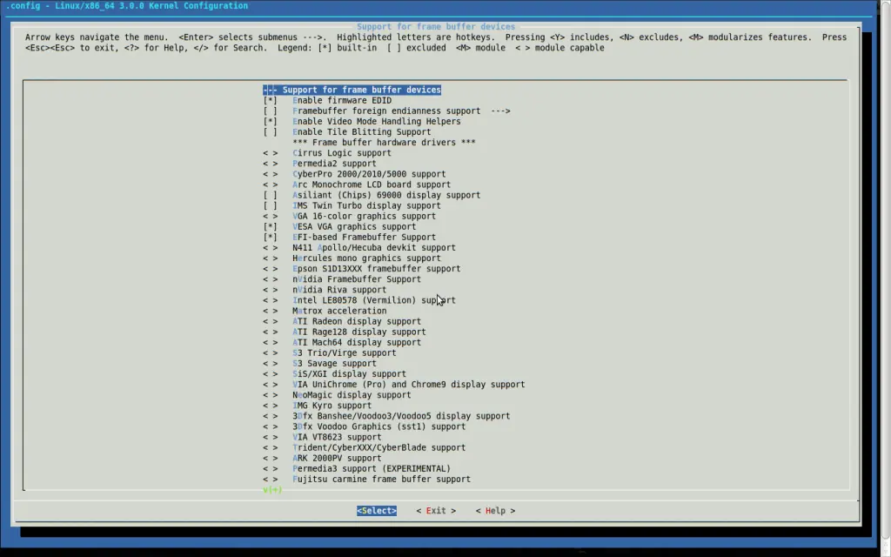Select VIA UniChrome (Pro) and Chrome9 entry
Screen dimensions: 891x557
click(x=409, y=384)
